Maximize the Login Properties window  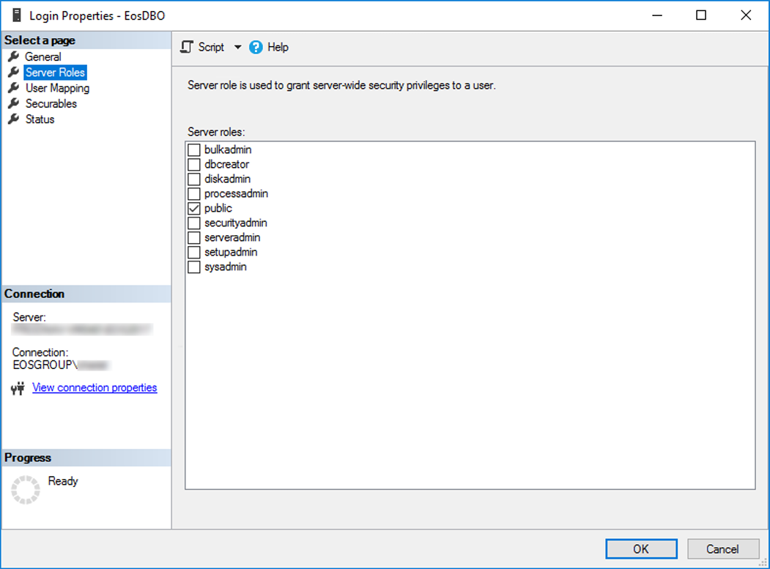(x=701, y=15)
